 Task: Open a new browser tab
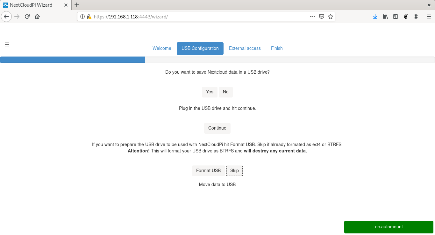77,5
